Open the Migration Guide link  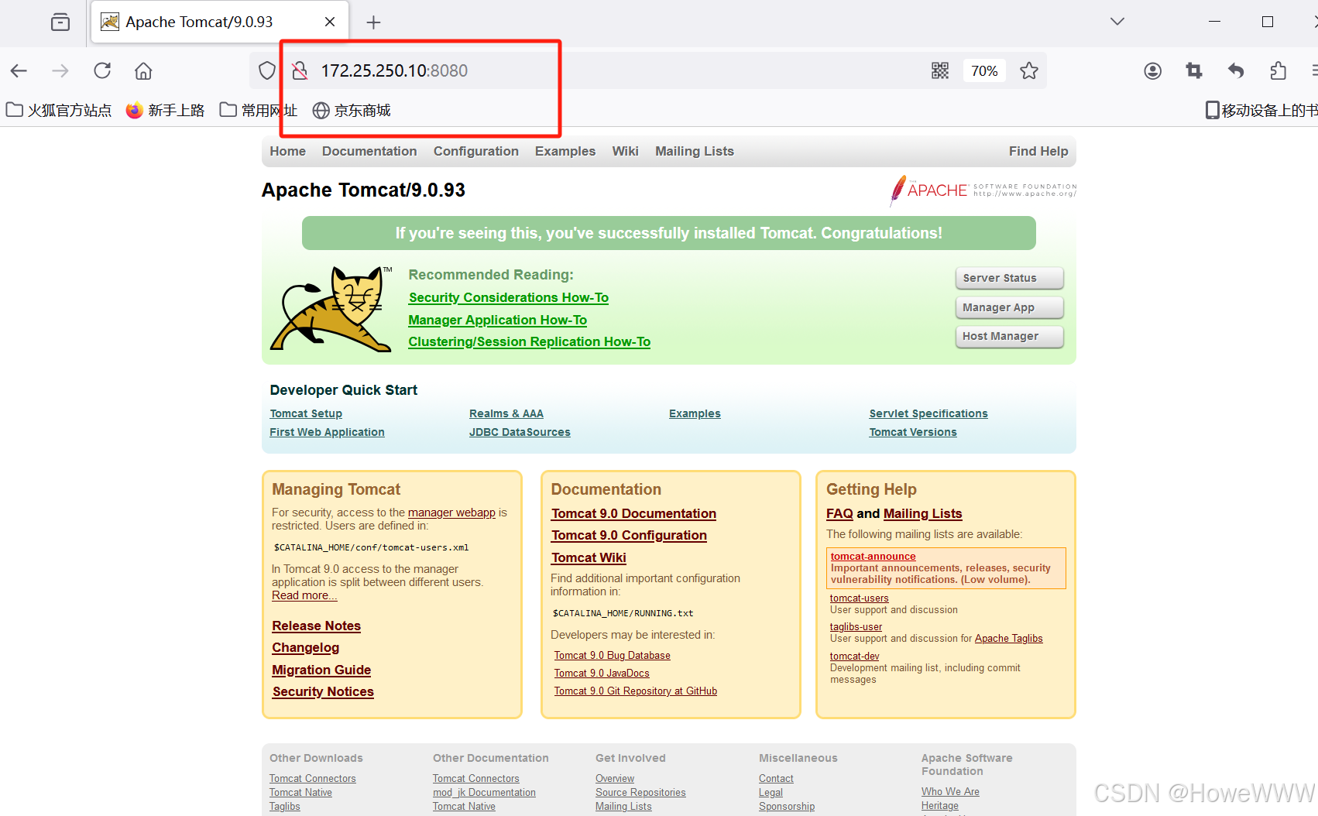(x=321, y=670)
